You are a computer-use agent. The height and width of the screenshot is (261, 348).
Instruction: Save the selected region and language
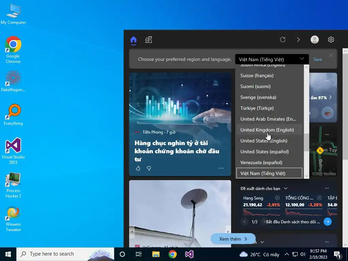click(318, 59)
